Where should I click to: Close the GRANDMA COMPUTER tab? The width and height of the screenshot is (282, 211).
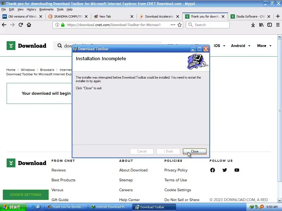click(86, 16)
